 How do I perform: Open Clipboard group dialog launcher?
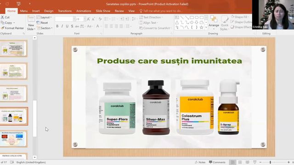(24, 33)
